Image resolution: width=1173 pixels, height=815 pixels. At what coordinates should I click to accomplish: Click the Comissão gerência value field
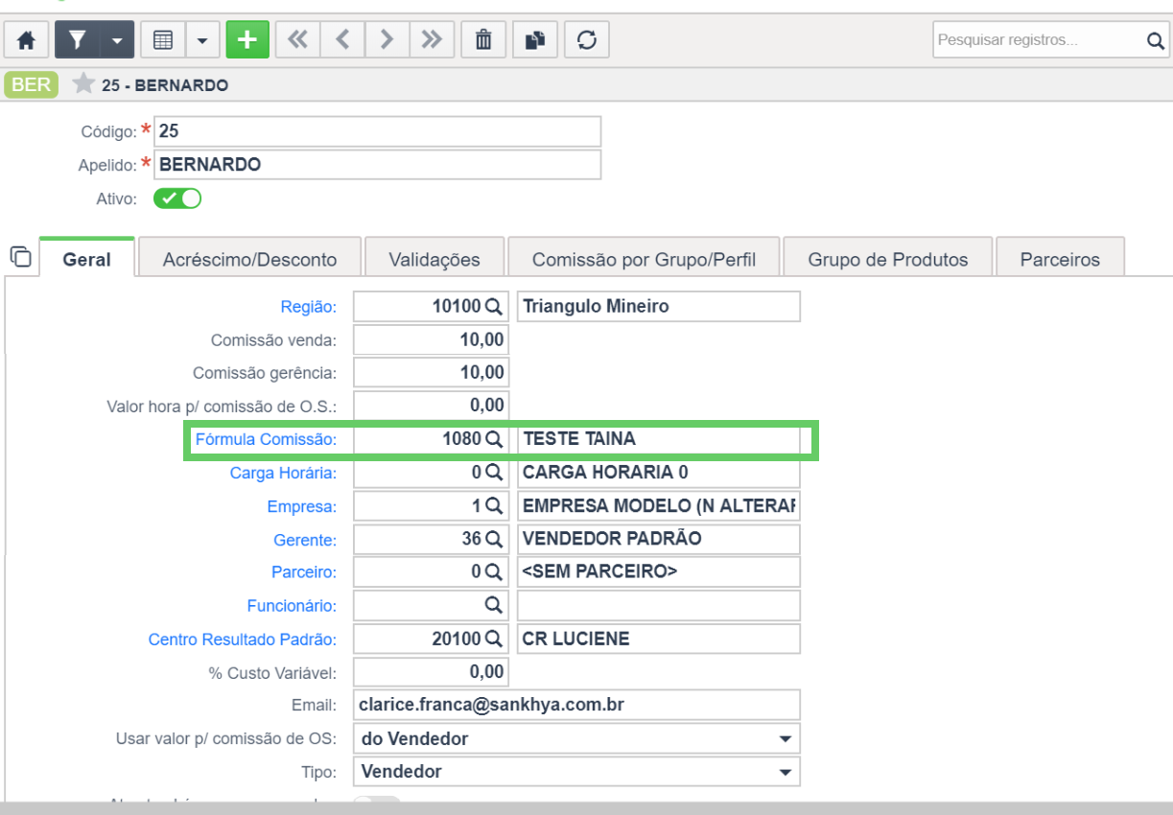point(431,372)
